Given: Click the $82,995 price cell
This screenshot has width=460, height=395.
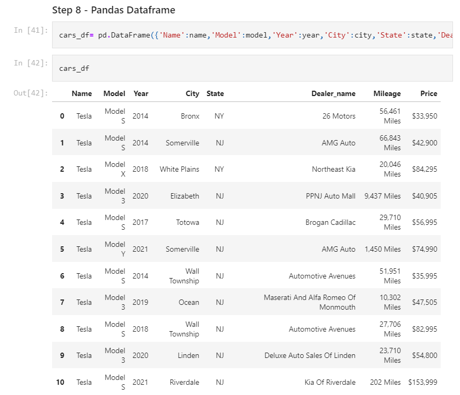Looking at the screenshot, I should 425,329.
